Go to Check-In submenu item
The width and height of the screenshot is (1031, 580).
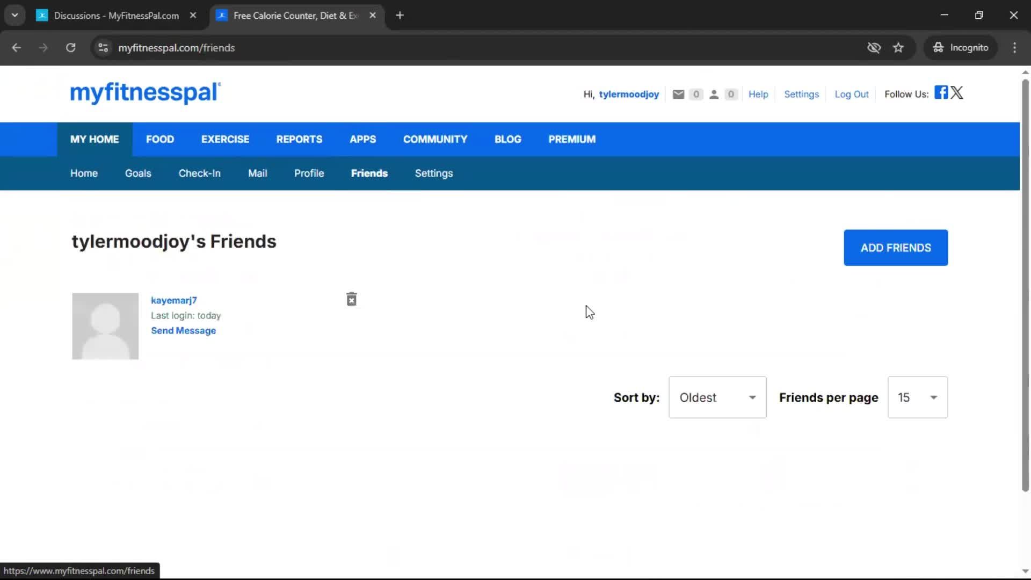click(x=200, y=173)
